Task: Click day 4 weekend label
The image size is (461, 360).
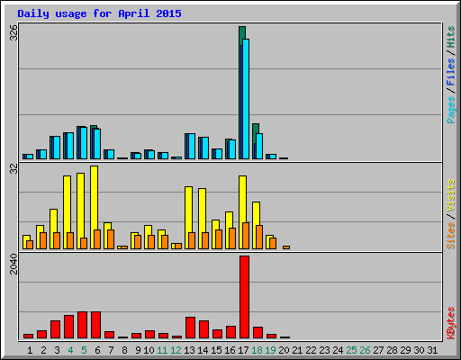Action: (70, 350)
